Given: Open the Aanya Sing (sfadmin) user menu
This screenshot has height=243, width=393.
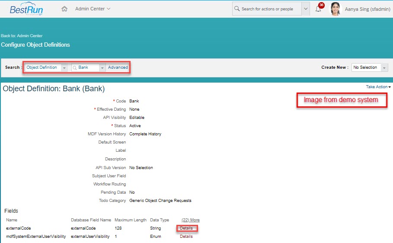Looking at the screenshot, I should tap(367, 9).
